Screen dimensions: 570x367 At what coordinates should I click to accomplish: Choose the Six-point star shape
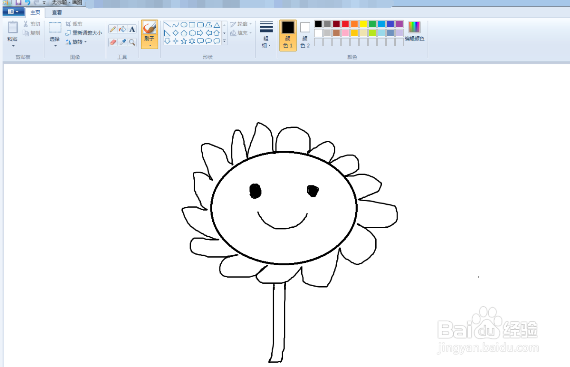coord(192,41)
